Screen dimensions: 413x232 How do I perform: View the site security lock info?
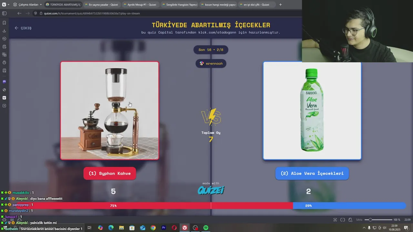click(41, 13)
